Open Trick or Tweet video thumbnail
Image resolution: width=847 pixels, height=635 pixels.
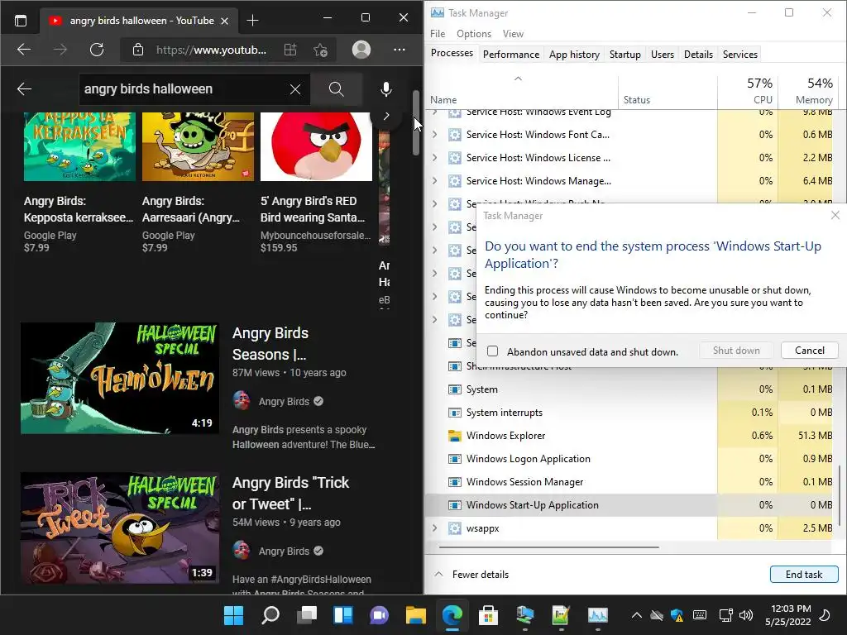pyautogui.click(x=120, y=528)
